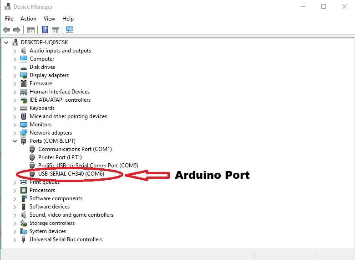Click the Storage controllers icon
This screenshot has width=355, height=260.
[24, 223]
